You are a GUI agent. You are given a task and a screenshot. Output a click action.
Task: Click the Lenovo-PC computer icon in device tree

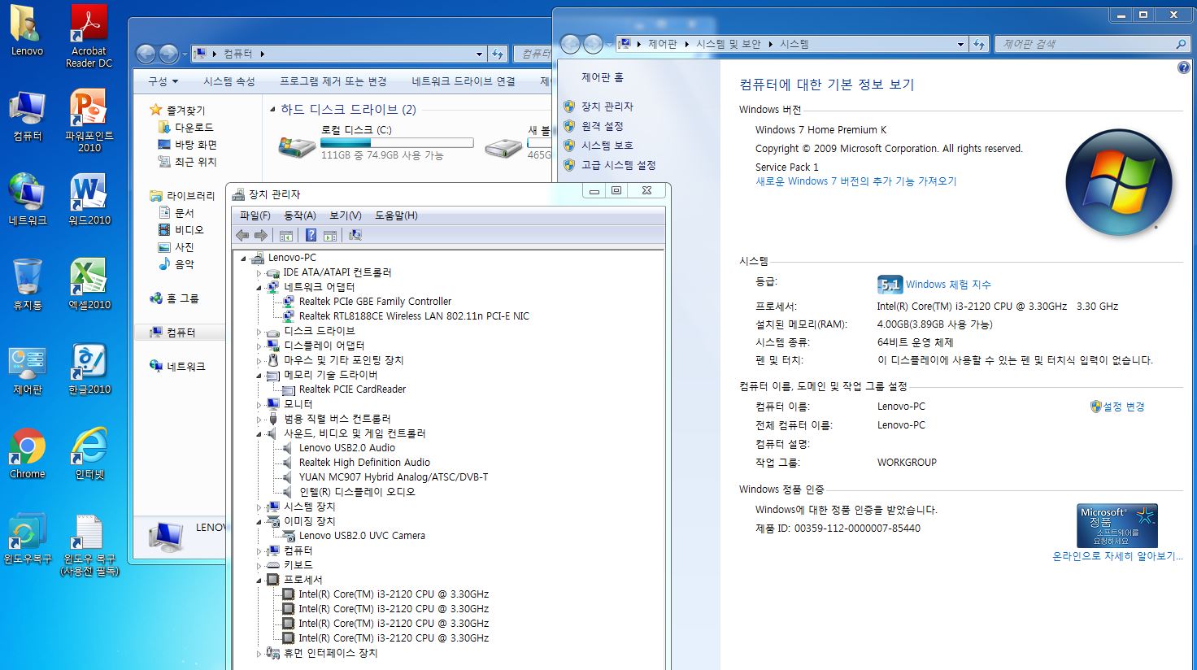pyautogui.click(x=258, y=258)
